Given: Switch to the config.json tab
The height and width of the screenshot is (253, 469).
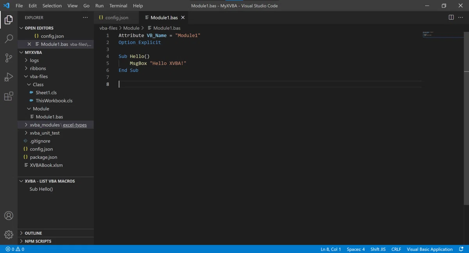Looking at the screenshot, I should (x=114, y=18).
